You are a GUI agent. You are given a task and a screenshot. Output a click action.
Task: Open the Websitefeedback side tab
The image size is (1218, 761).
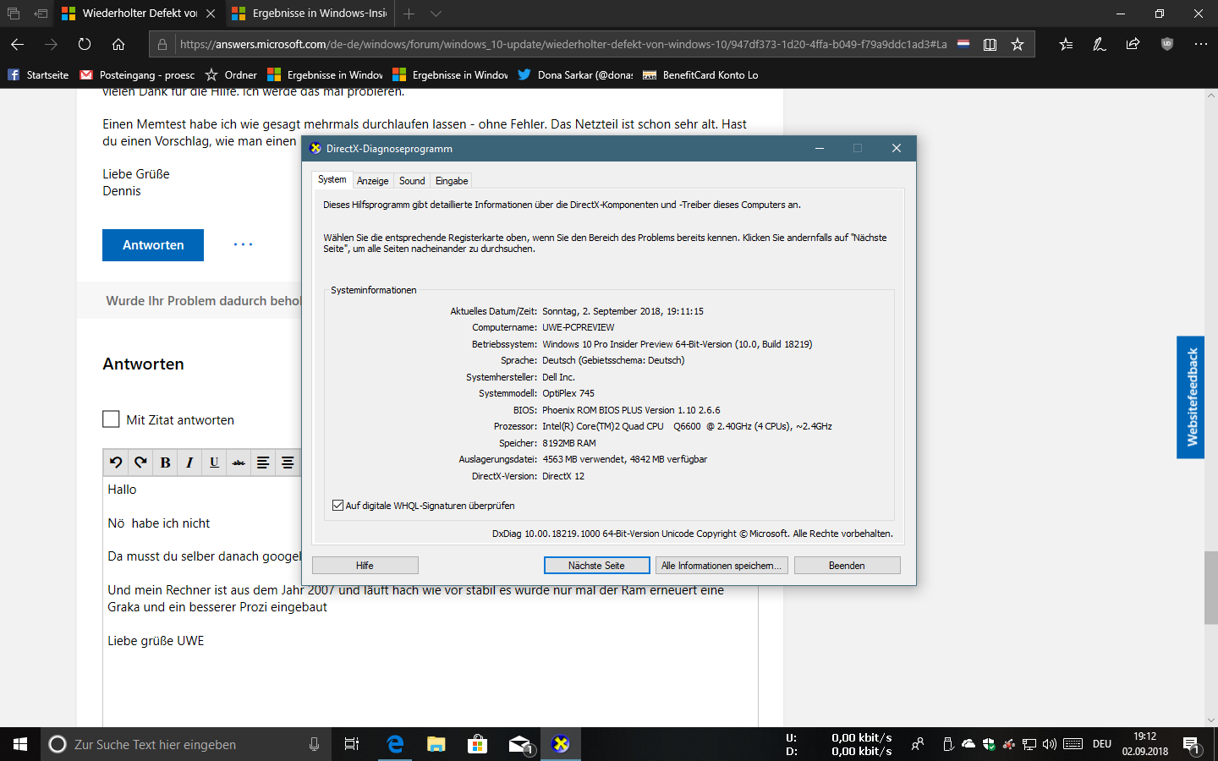coord(1190,397)
